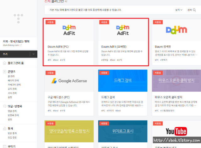The height and width of the screenshot is (148, 201).
Task: Click the 쓰기 write button
Action: point(15,54)
